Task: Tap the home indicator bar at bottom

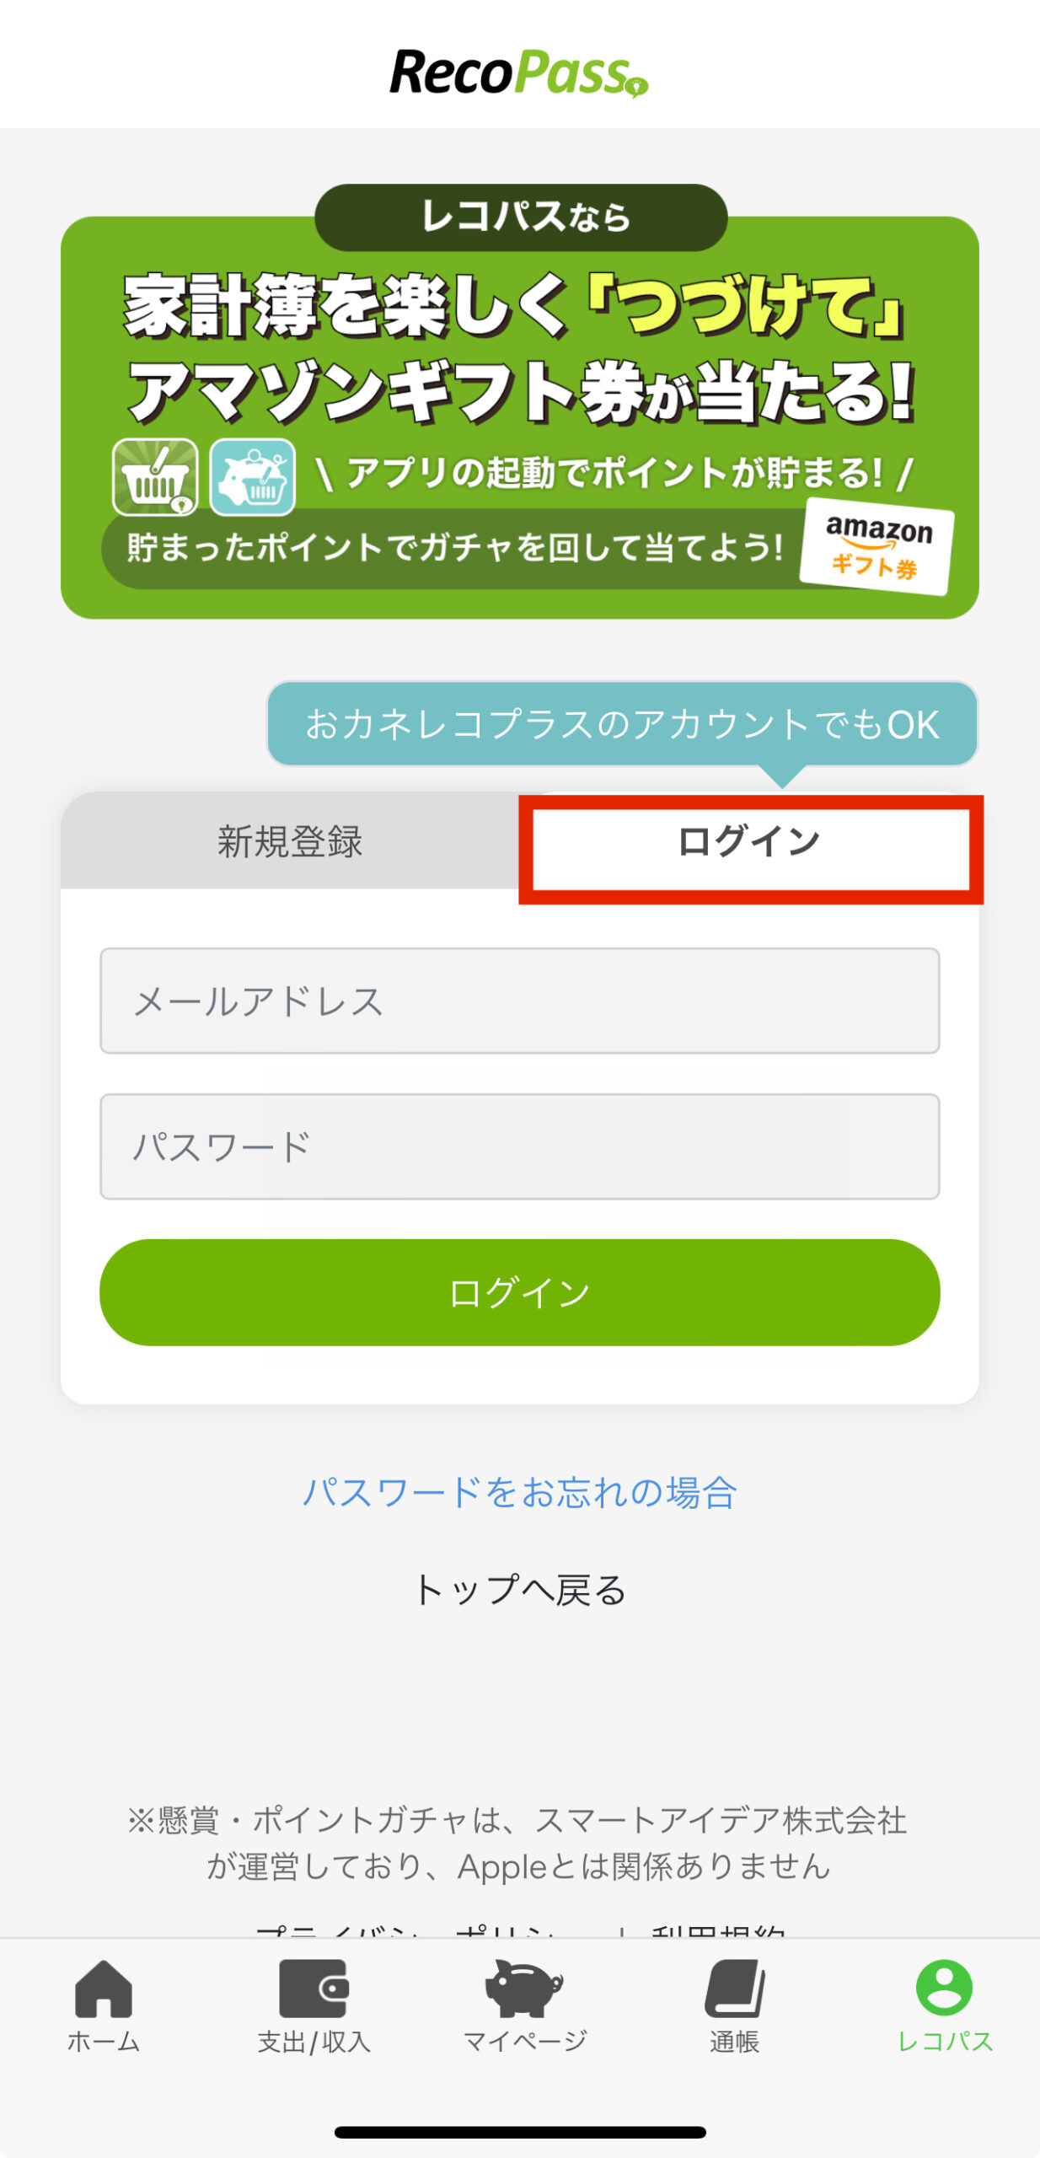Action: pos(520,2132)
